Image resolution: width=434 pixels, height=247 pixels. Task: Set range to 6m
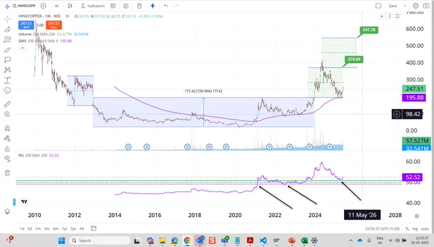pyautogui.click(x=56, y=228)
